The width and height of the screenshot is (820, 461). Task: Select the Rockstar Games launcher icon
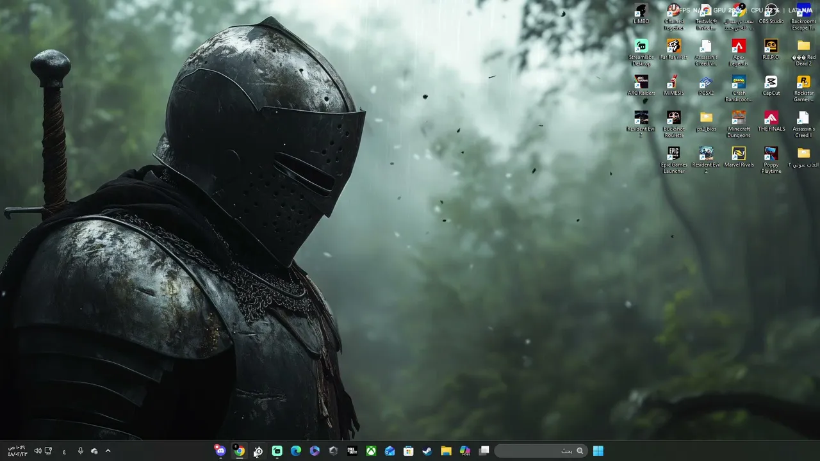[803, 89]
